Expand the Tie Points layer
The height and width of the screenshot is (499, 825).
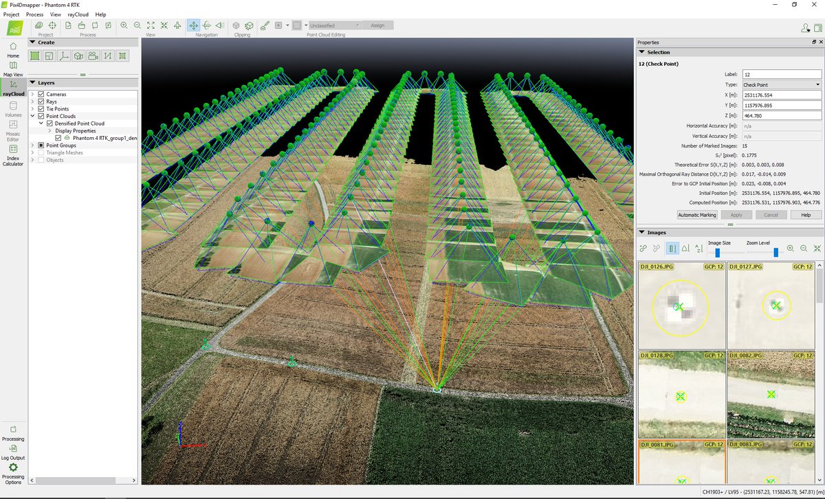34,108
